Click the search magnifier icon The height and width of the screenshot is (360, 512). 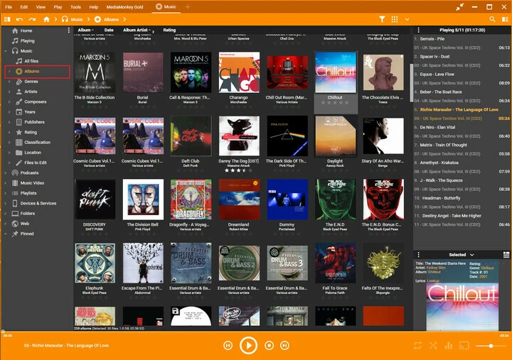click(x=492, y=19)
